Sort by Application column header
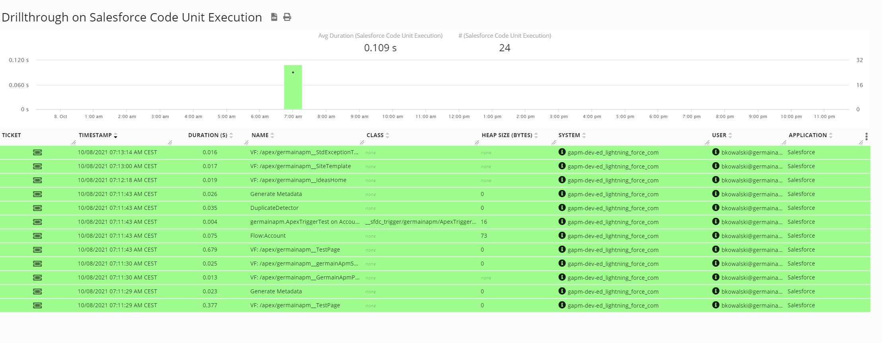Image resolution: width=882 pixels, height=343 pixels. (808, 135)
